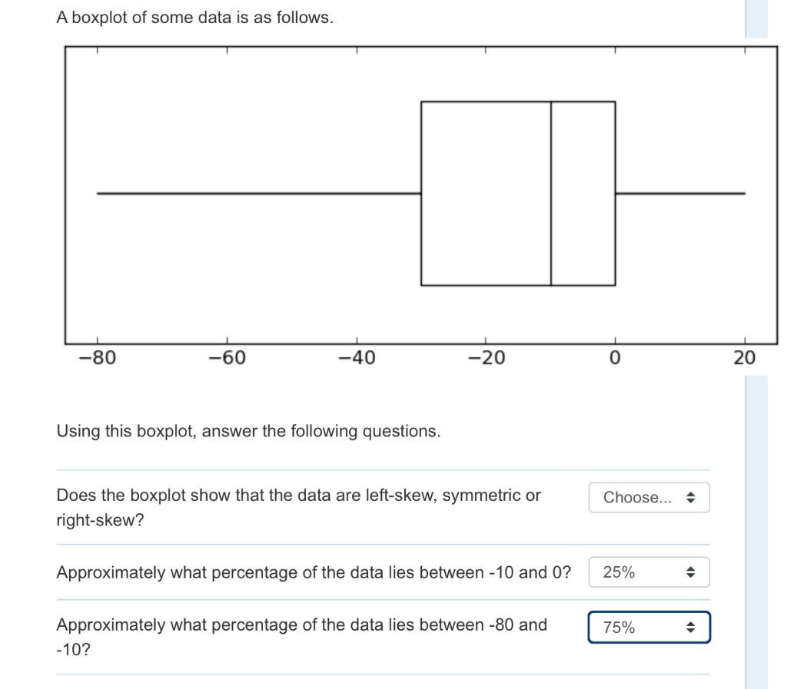Click the -60 axis label

click(x=227, y=356)
